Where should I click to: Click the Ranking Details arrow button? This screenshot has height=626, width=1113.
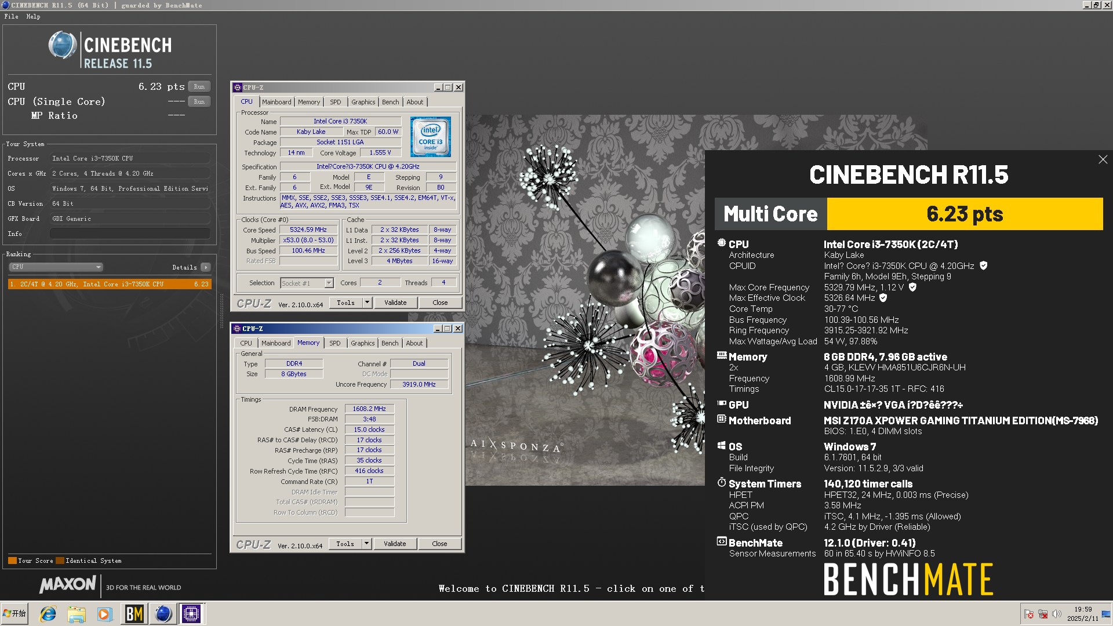(x=206, y=267)
